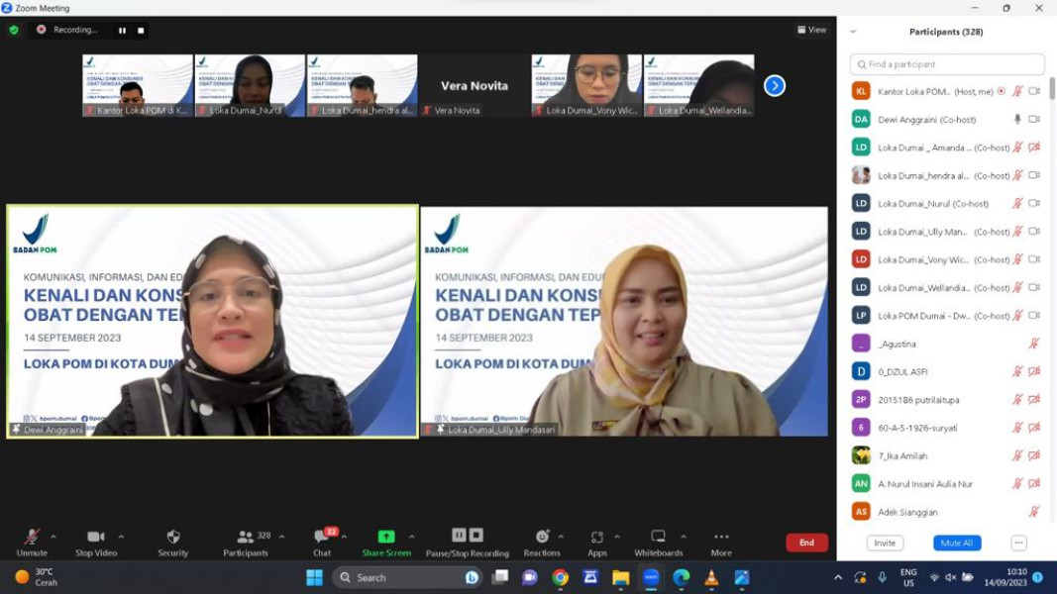Open the More options menu
The width and height of the screenshot is (1057, 594).
pos(720,535)
